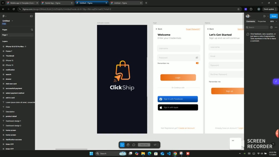The height and width of the screenshot is (157, 279).
Task: Open File Explorer from taskbar
Action: 143,153
